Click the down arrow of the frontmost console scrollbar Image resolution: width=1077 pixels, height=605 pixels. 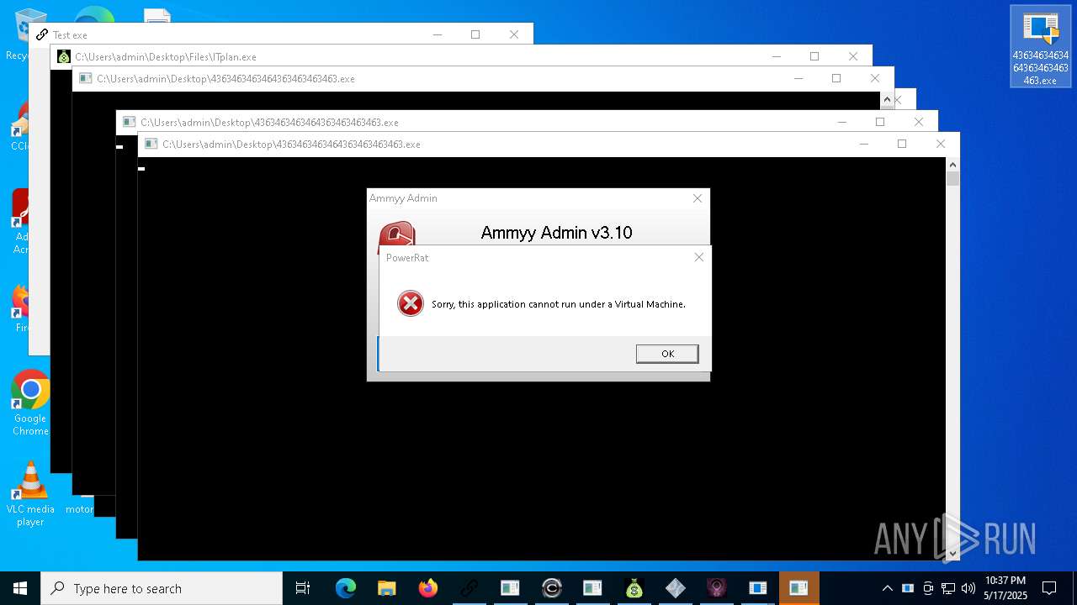coord(952,554)
